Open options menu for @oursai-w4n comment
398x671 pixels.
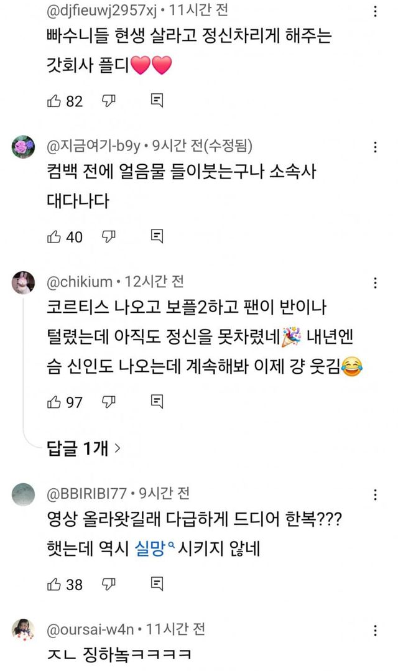coord(374,630)
